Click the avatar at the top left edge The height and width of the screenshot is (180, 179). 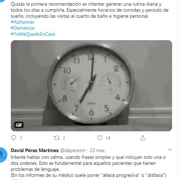point(1,0)
